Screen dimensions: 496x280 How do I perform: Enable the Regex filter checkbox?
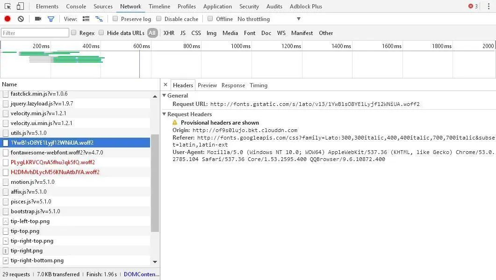[x=74, y=33]
